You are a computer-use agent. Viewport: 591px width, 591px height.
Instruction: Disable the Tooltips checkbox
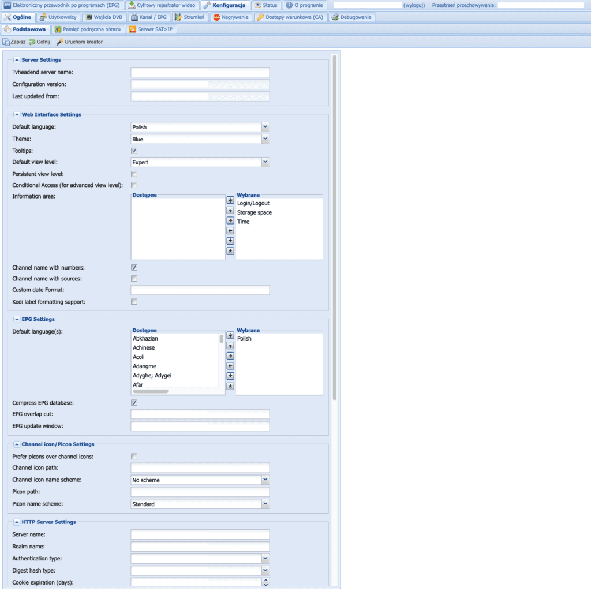pos(133,150)
